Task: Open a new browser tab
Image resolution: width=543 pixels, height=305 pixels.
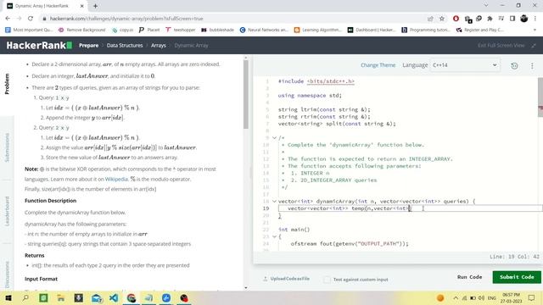Action: click(x=95, y=6)
